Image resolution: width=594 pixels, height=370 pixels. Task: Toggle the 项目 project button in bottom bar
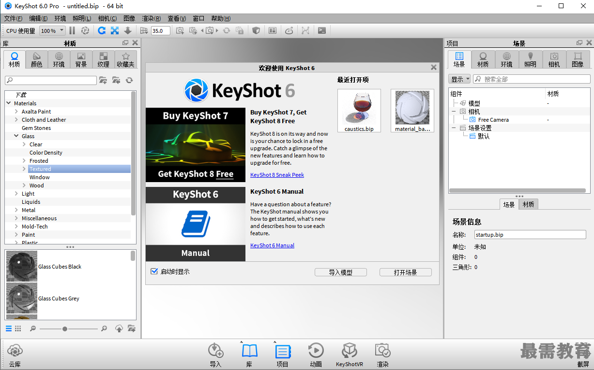pos(282,355)
